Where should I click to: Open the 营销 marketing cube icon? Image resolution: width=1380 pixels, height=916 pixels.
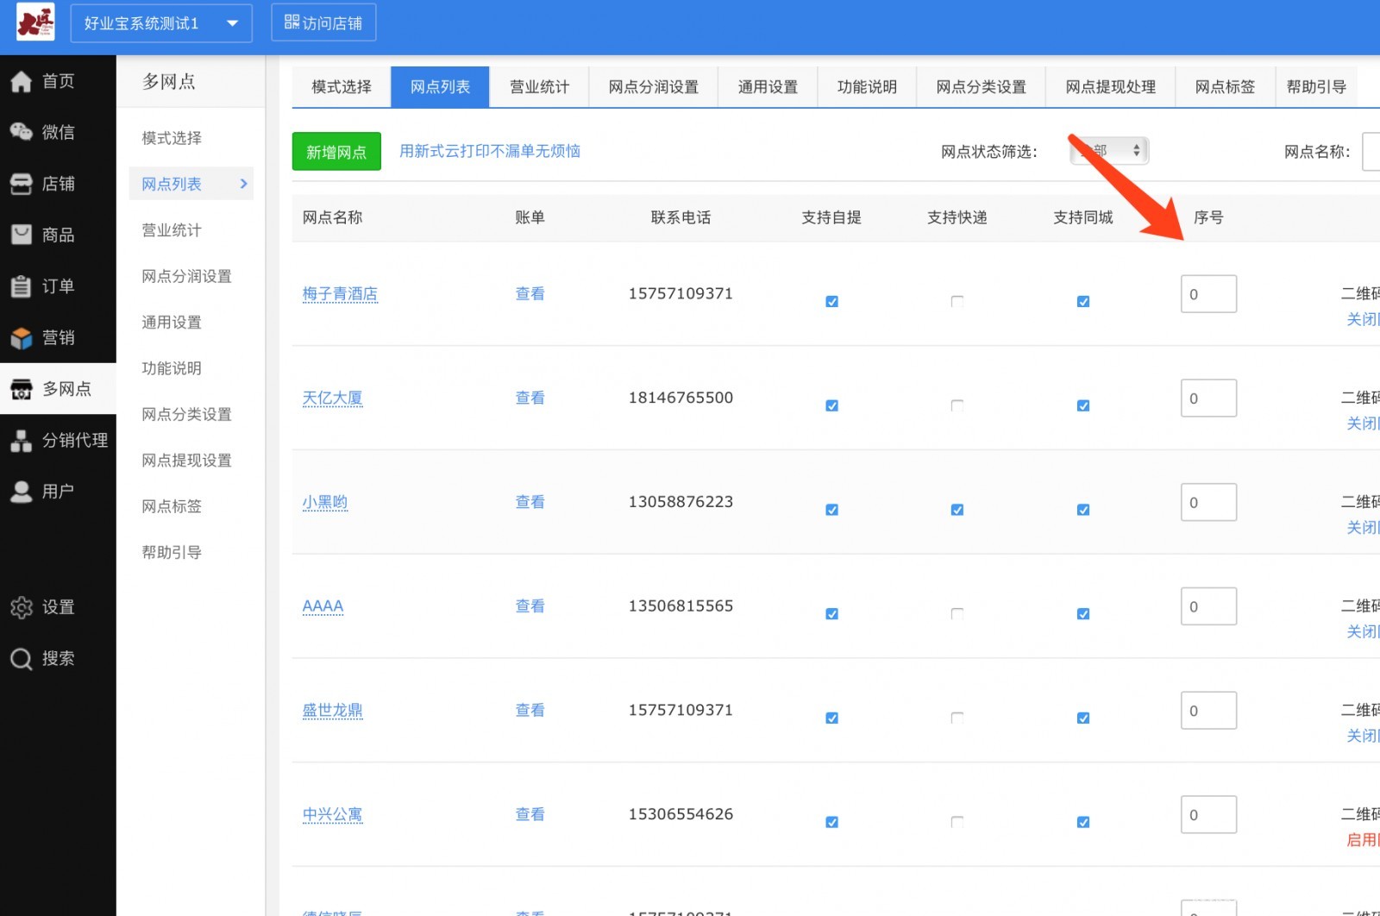pyautogui.click(x=22, y=338)
